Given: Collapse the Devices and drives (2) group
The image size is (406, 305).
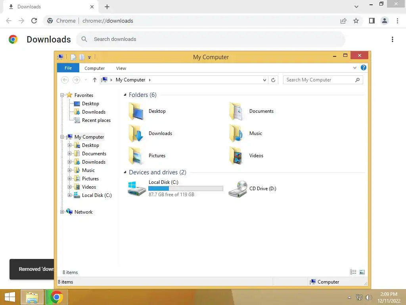Looking at the screenshot, I should click(x=125, y=172).
